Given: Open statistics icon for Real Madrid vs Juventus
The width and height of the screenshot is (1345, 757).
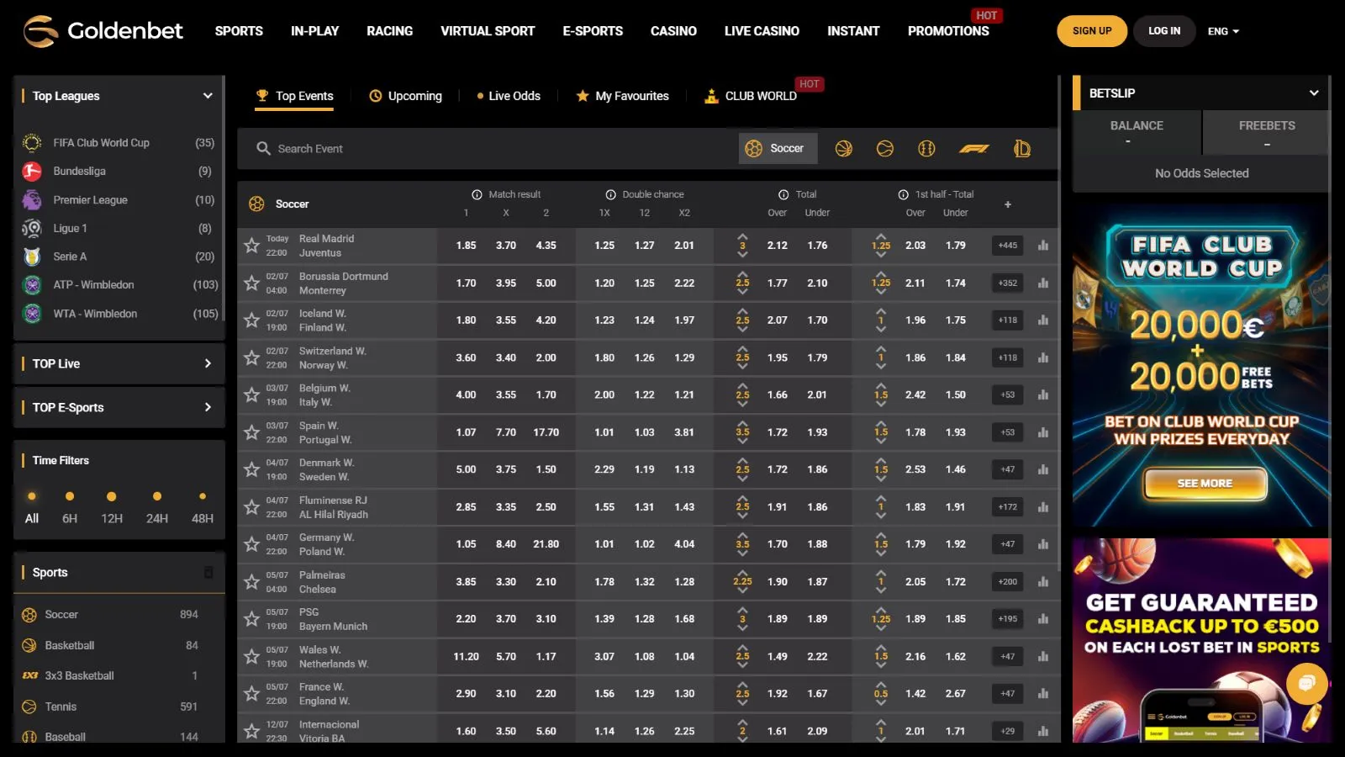Looking at the screenshot, I should click(x=1043, y=246).
